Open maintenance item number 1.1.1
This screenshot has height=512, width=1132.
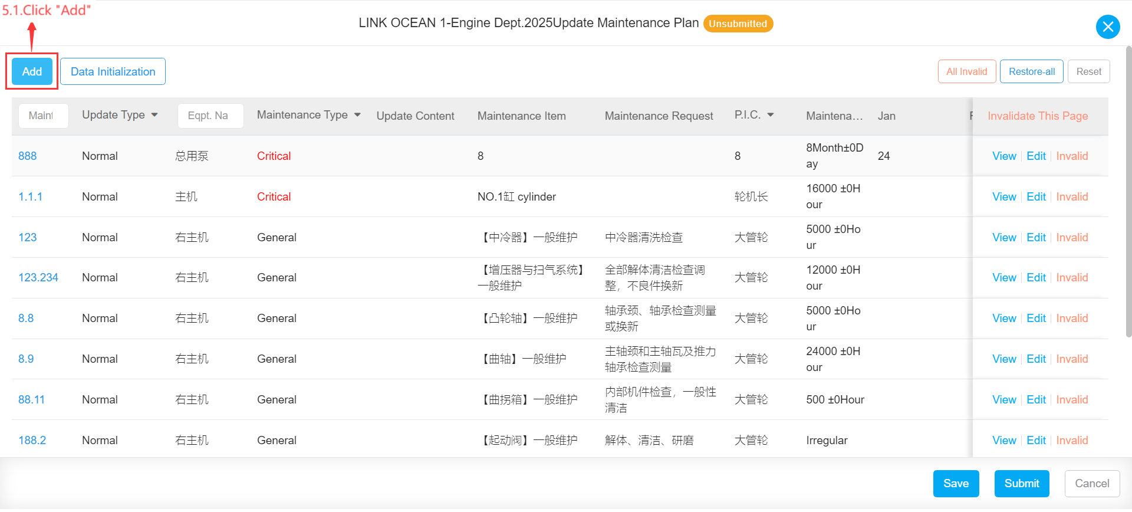coord(30,197)
